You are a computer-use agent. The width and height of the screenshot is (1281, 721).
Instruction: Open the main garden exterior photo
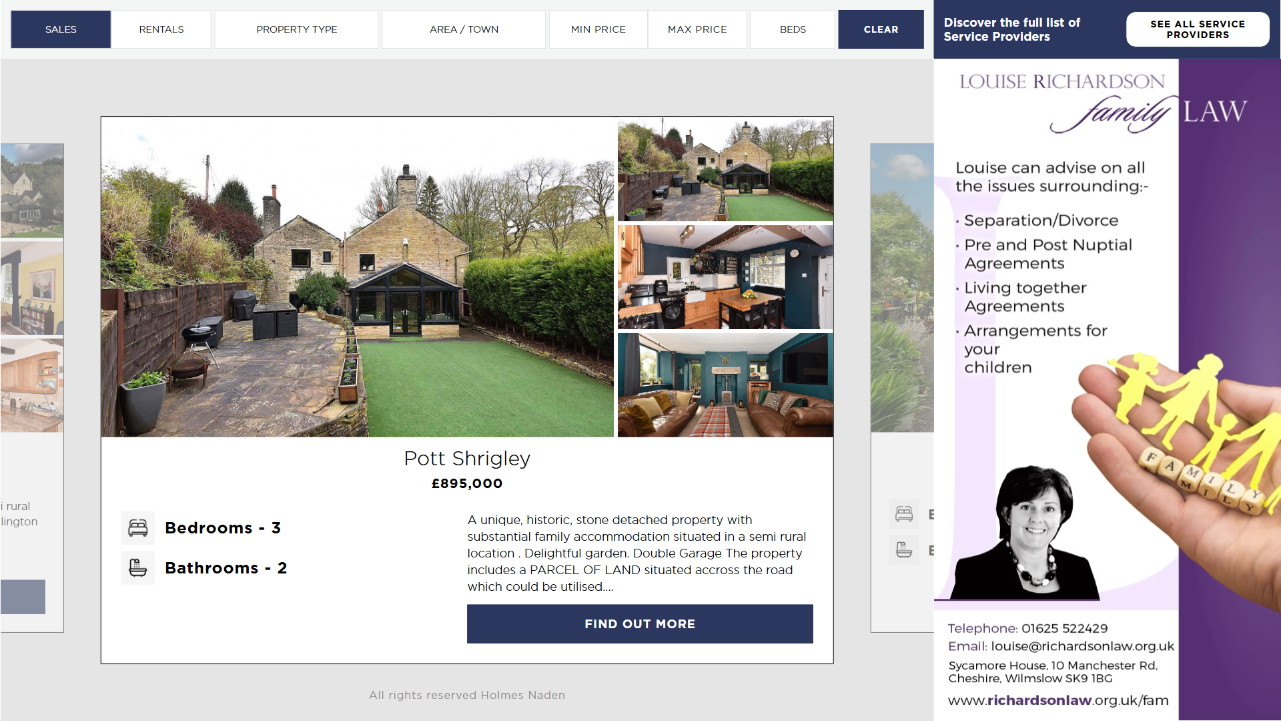point(358,278)
